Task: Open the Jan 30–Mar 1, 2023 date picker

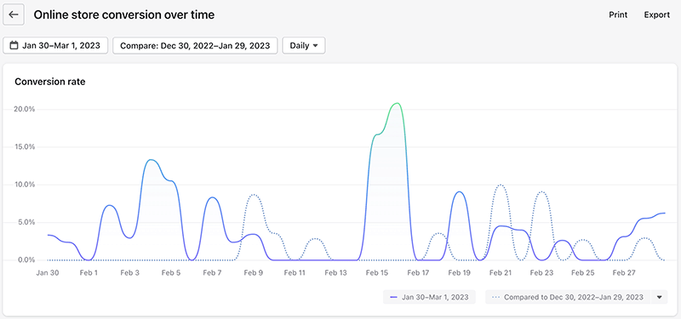Action: click(55, 45)
